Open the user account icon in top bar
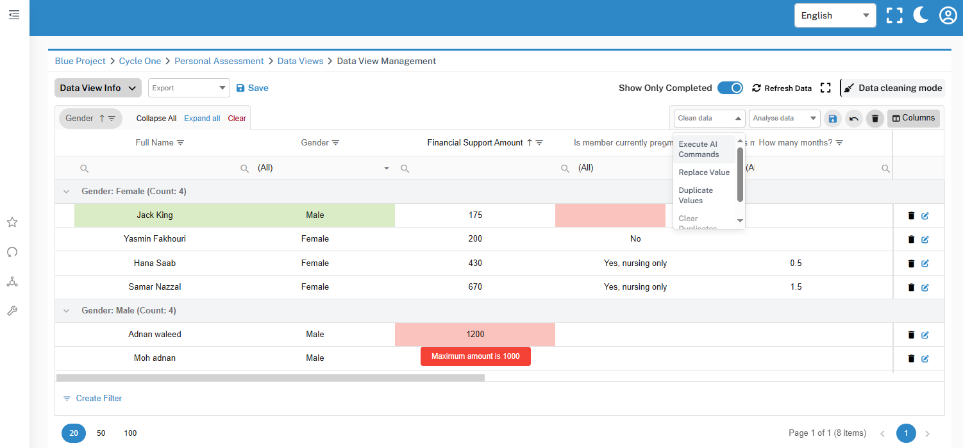This screenshot has height=448, width=963. [x=948, y=15]
